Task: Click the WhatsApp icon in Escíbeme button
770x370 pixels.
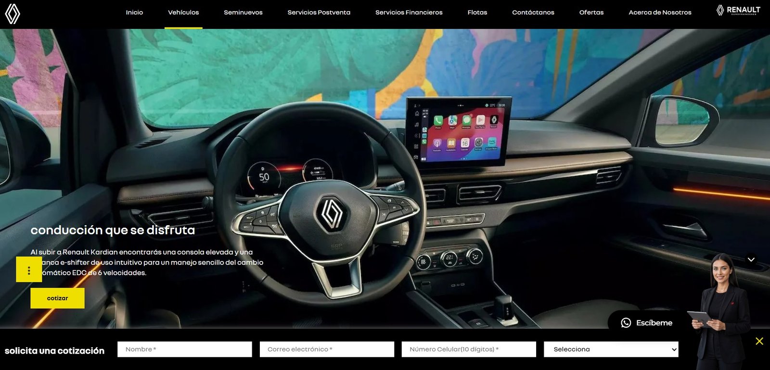Action: point(626,323)
